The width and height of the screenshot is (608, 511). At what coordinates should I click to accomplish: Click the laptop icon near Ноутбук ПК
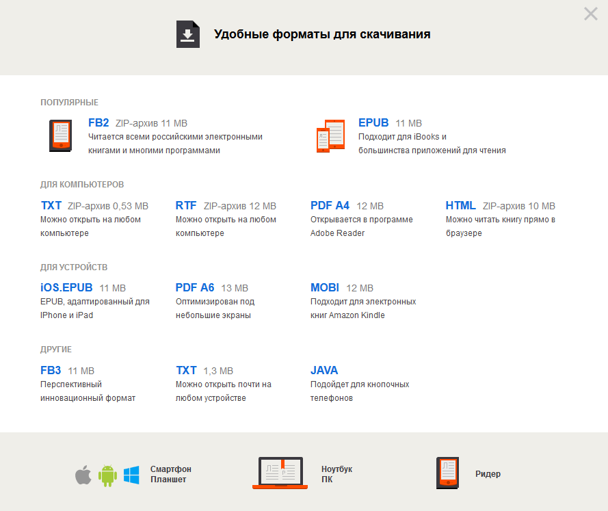280,473
